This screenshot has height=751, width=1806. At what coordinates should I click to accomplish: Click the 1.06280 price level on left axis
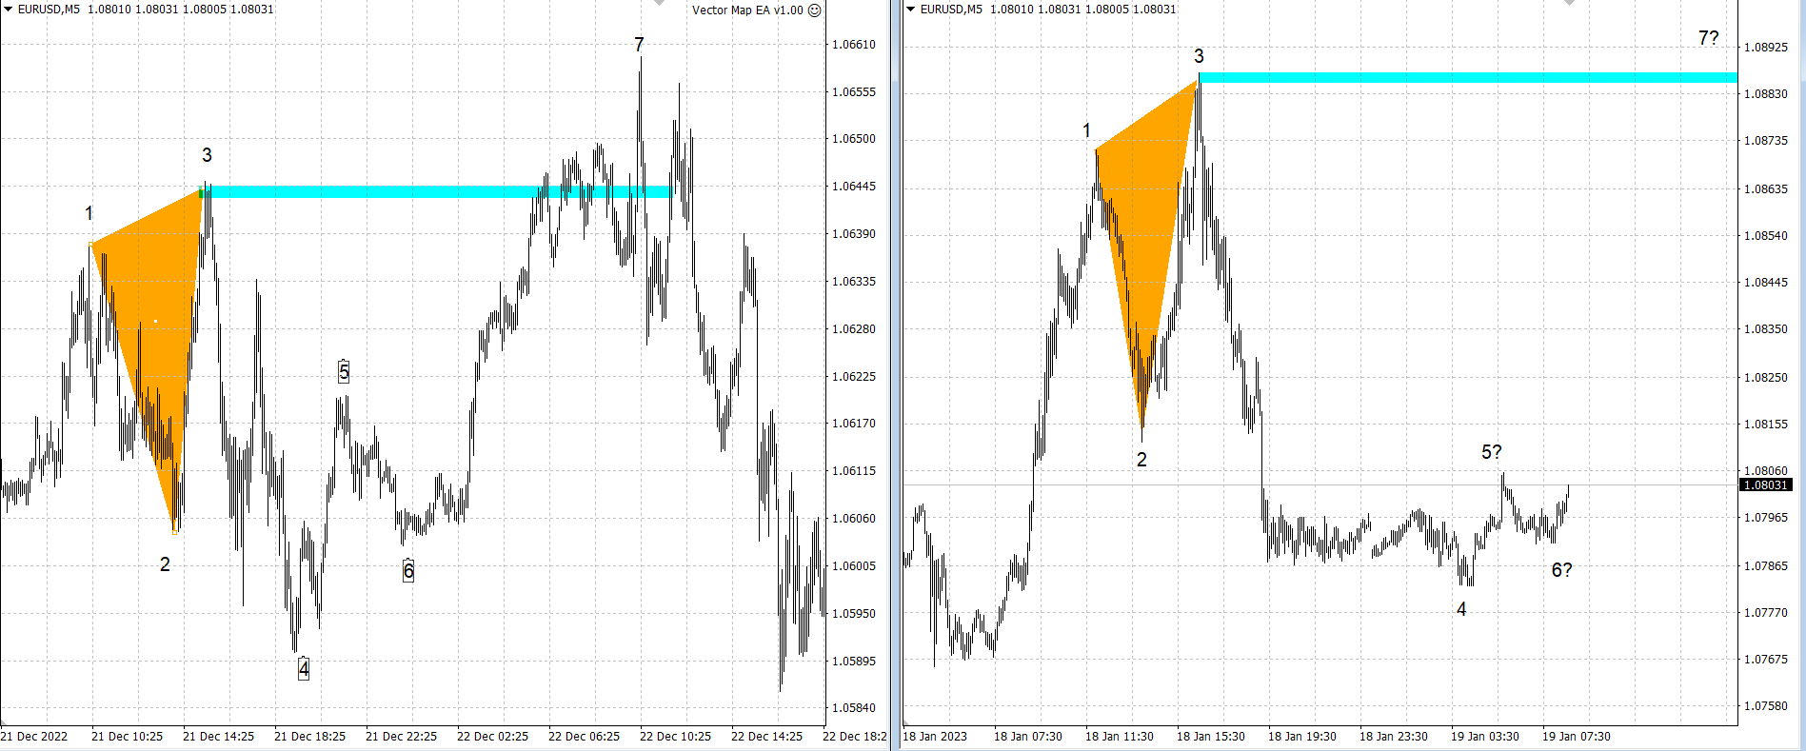point(854,329)
